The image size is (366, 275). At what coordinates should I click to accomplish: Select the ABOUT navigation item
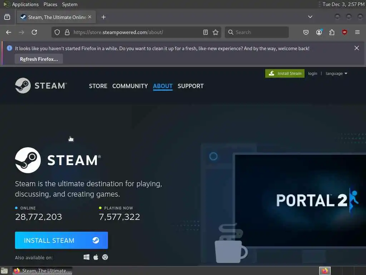click(x=163, y=86)
